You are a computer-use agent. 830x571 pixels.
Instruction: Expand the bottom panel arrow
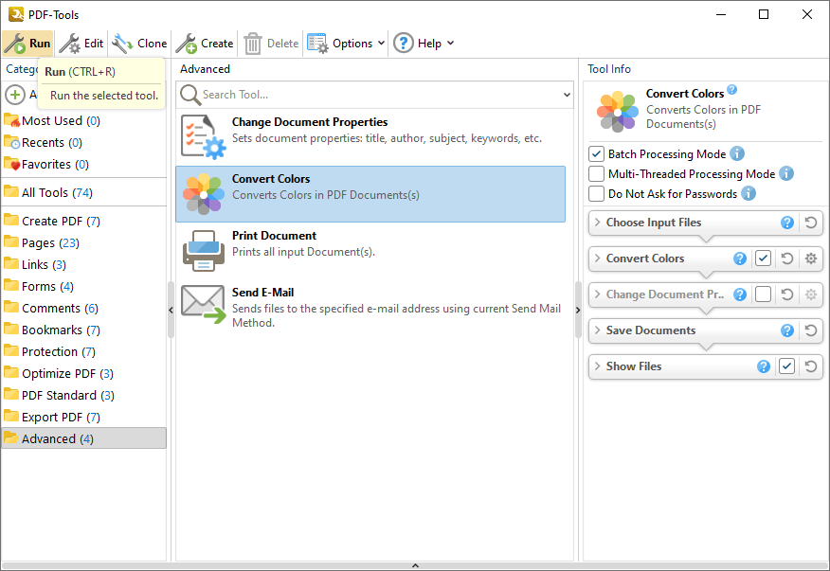(416, 565)
